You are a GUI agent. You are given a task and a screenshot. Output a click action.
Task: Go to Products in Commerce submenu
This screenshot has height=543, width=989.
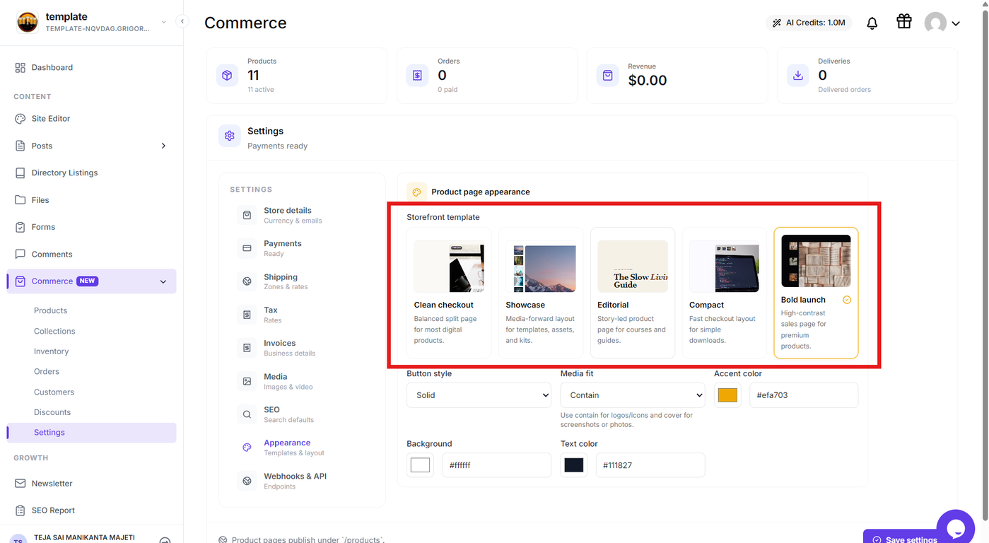click(51, 310)
